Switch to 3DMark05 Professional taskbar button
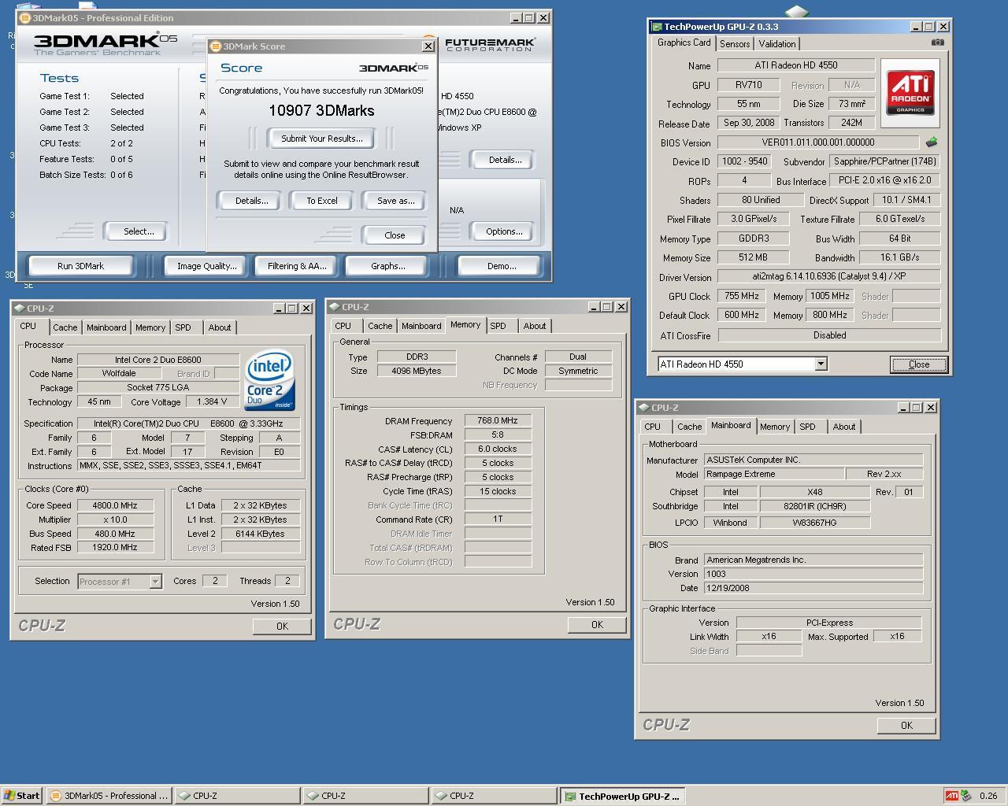The image size is (1008, 806). (x=108, y=796)
